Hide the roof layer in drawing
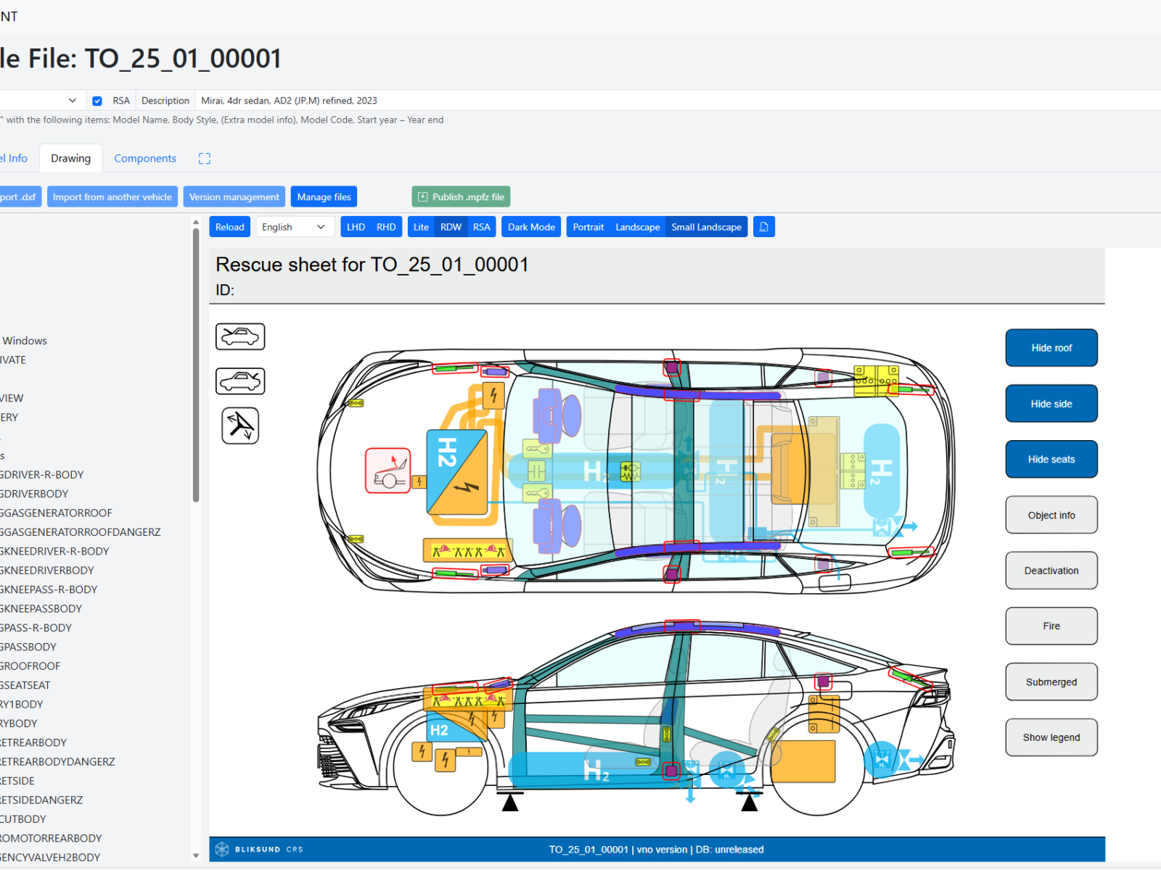The image size is (1161, 870). tap(1051, 348)
